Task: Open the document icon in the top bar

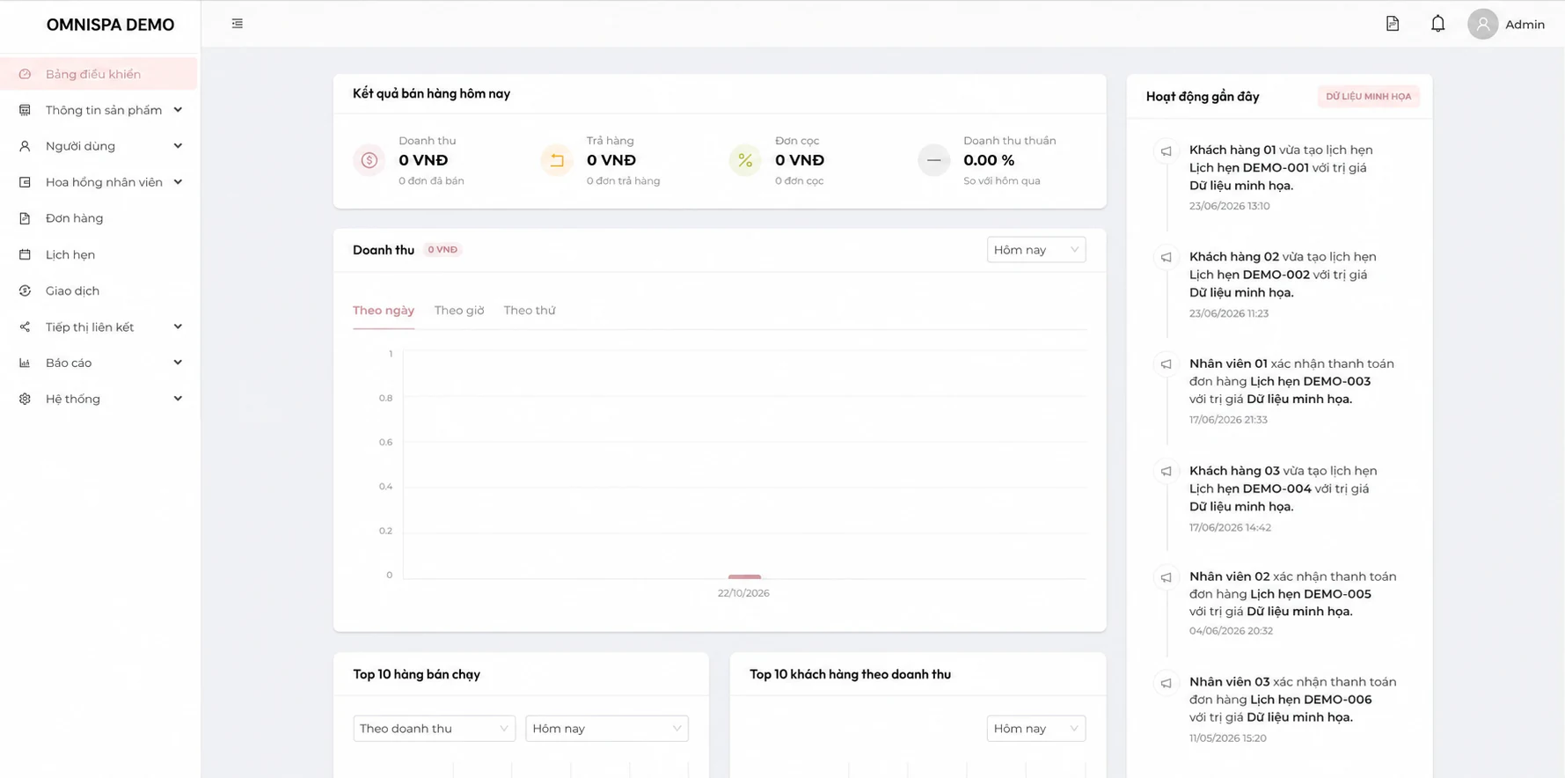Action: click(x=1392, y=24)
